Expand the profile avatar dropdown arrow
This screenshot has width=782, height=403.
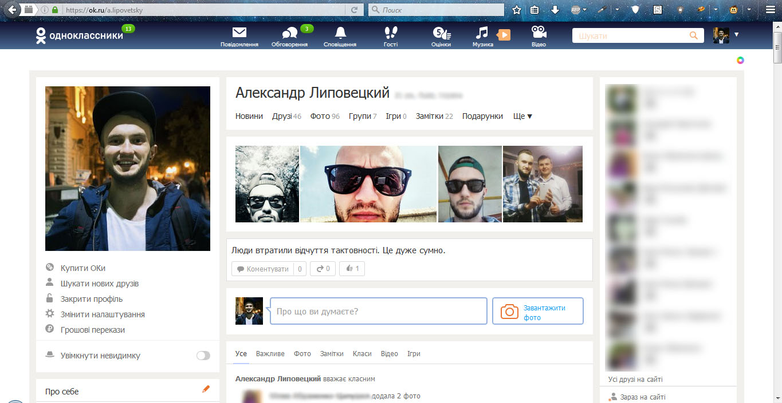pyautogui.click(x=736, y=35)
